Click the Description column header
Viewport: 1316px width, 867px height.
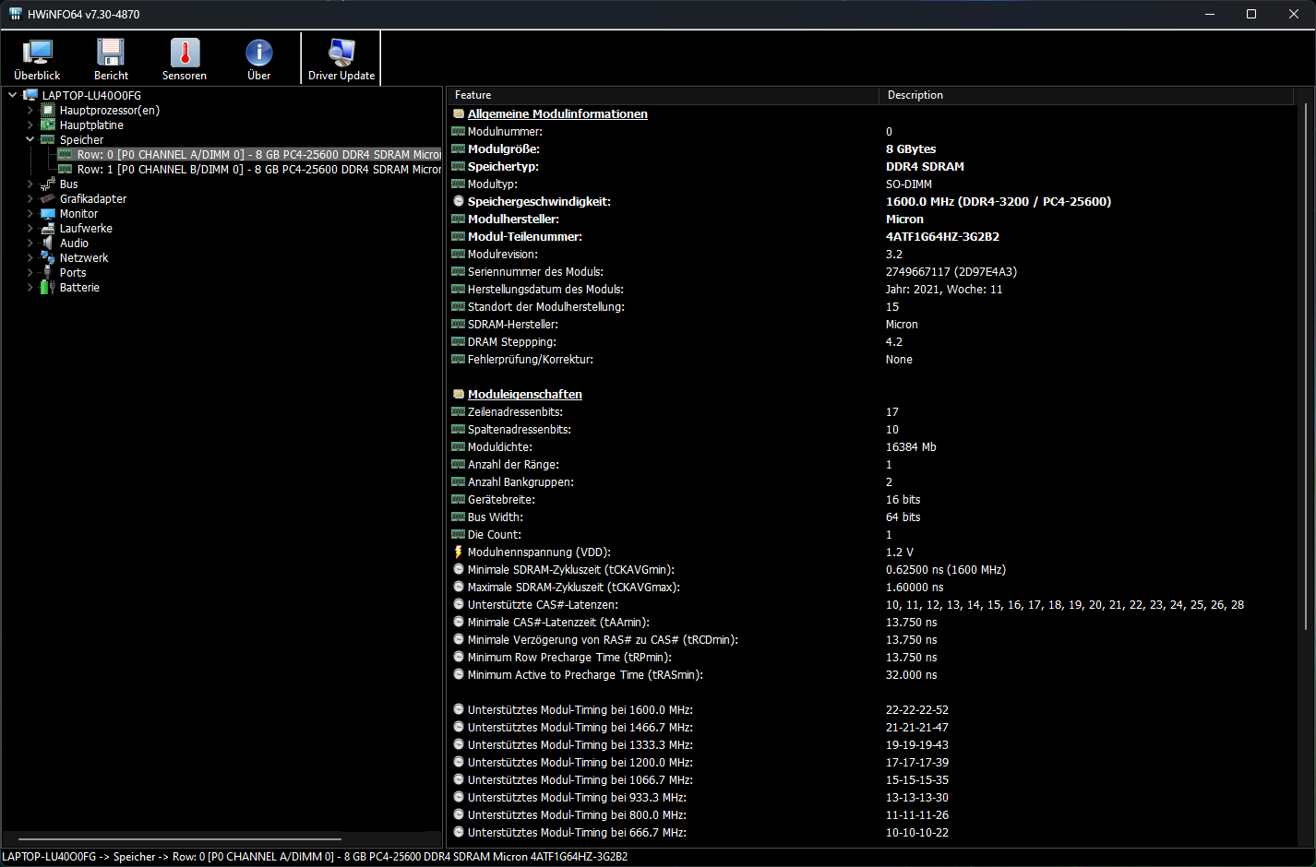(1086, 95)
